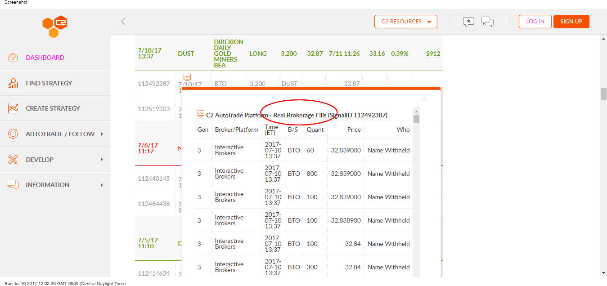Click the quantity 800 cell in popup
The height and width of the screenshot is (286, 607).
tap(312, 174)
